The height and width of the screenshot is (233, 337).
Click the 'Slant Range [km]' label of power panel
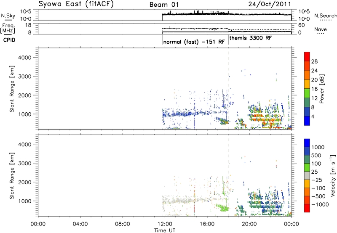tap(12, 89)
